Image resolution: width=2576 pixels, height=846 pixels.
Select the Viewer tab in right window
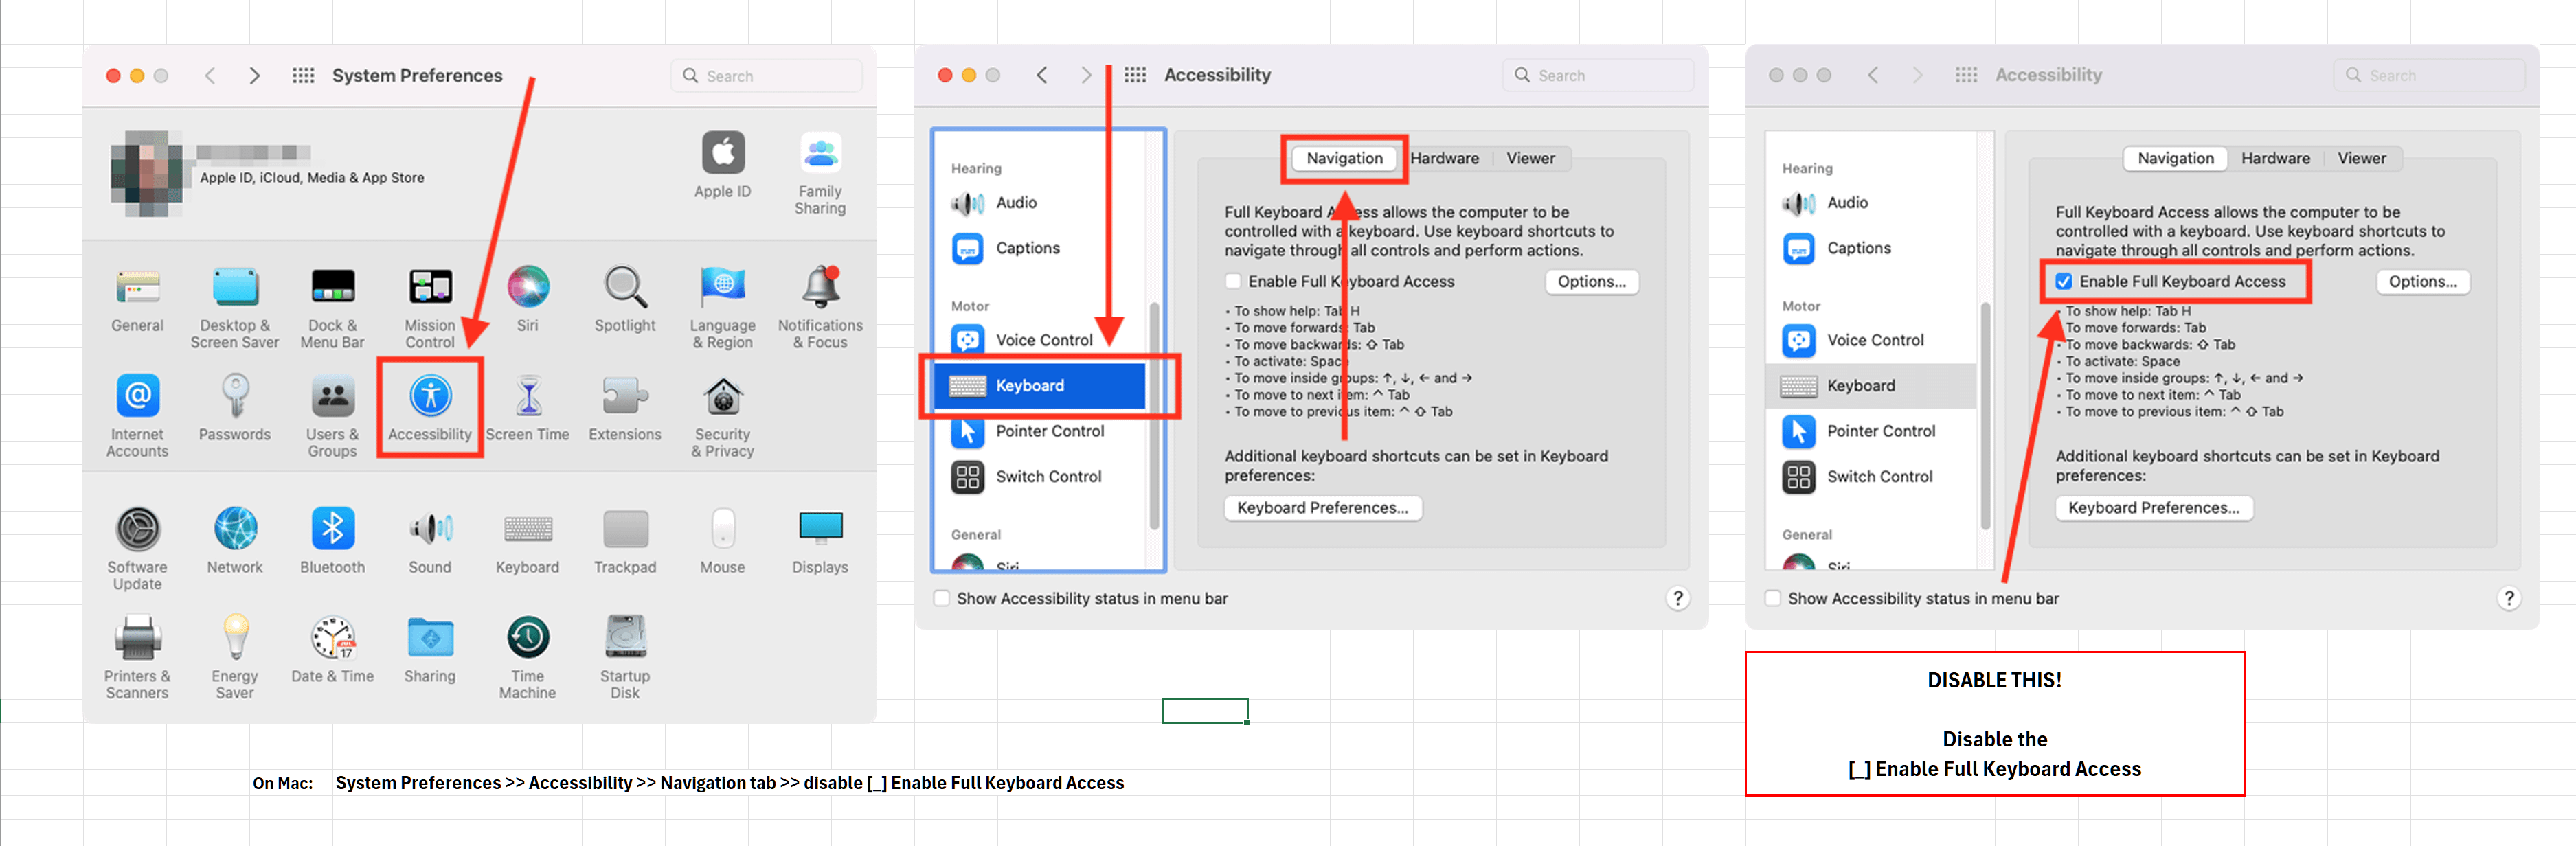pyautogui.click(x=2361, y=159)
